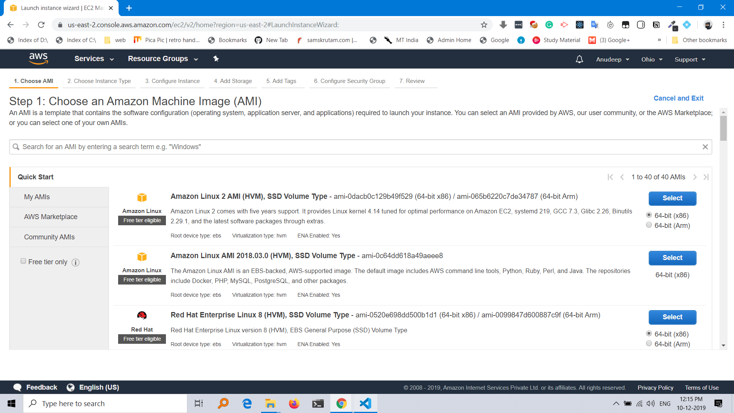Go to last page of AMIs
Viewport: 734px width, 413px height.
pyautogui.click(x=706, y=177)
